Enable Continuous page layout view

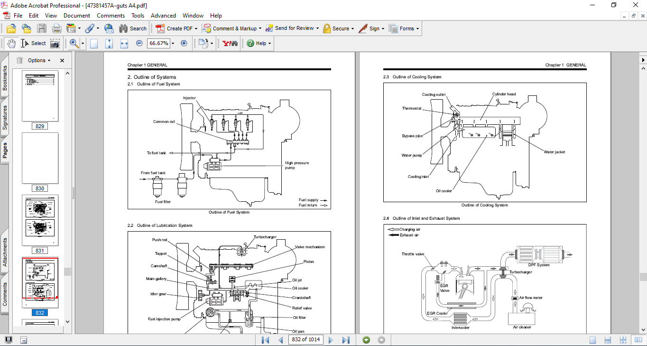[608, 340]
